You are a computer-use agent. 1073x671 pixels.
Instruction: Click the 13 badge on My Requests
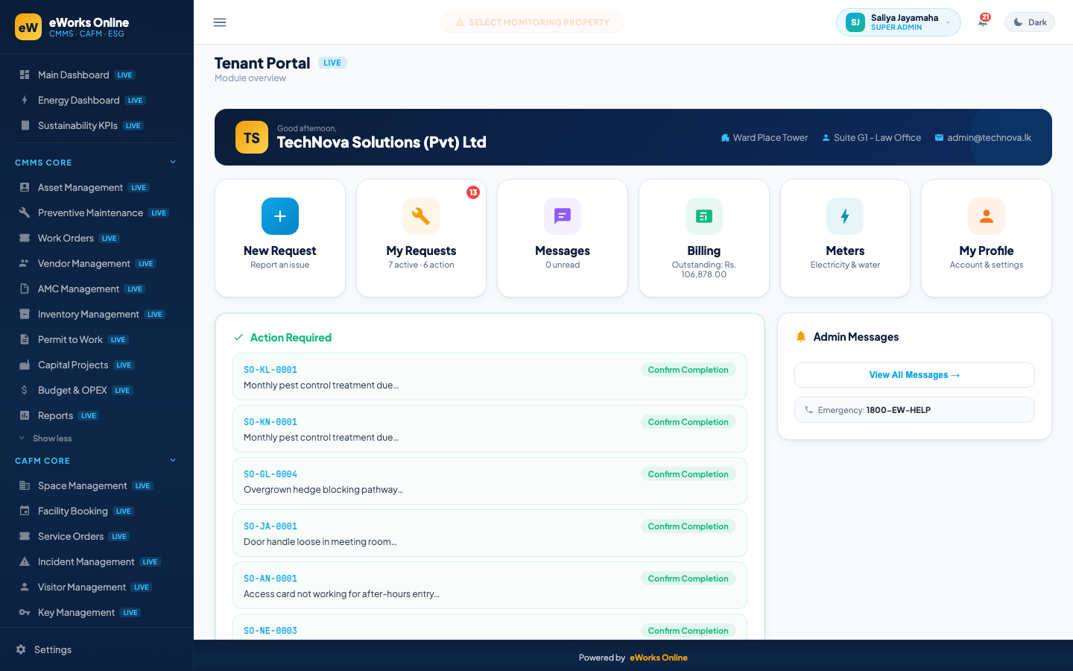coord(473,192)
